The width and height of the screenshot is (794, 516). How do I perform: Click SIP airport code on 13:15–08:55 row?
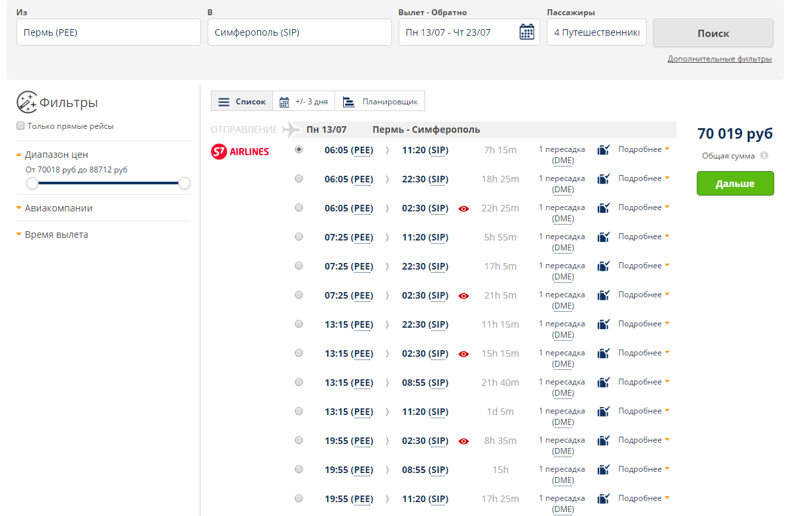point(438,383)
